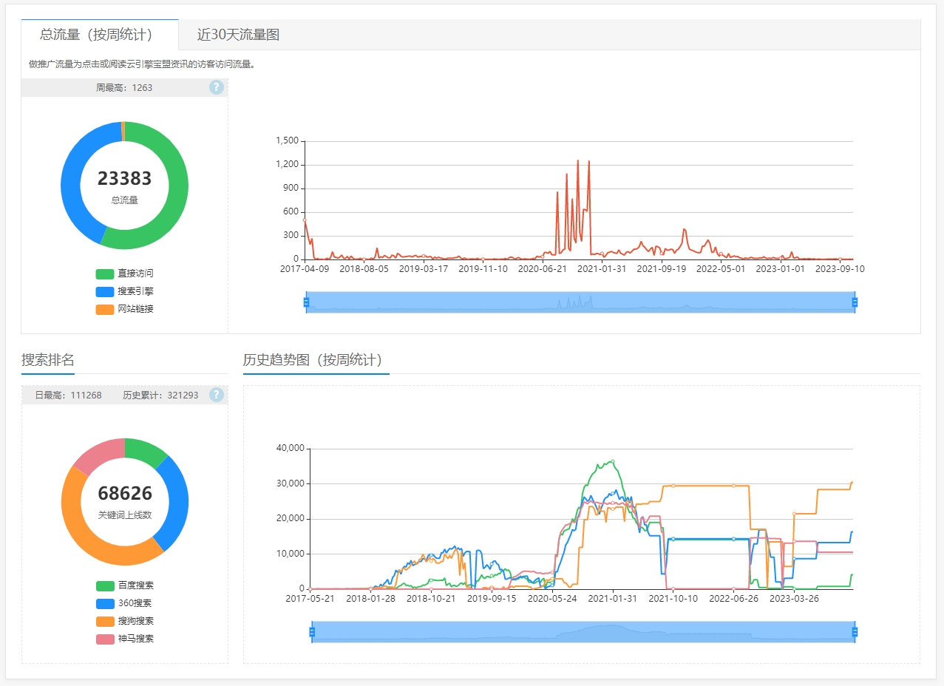Click left handle of trend chart range slider
This screenshot has width=944, height=686.
[312, 632]
